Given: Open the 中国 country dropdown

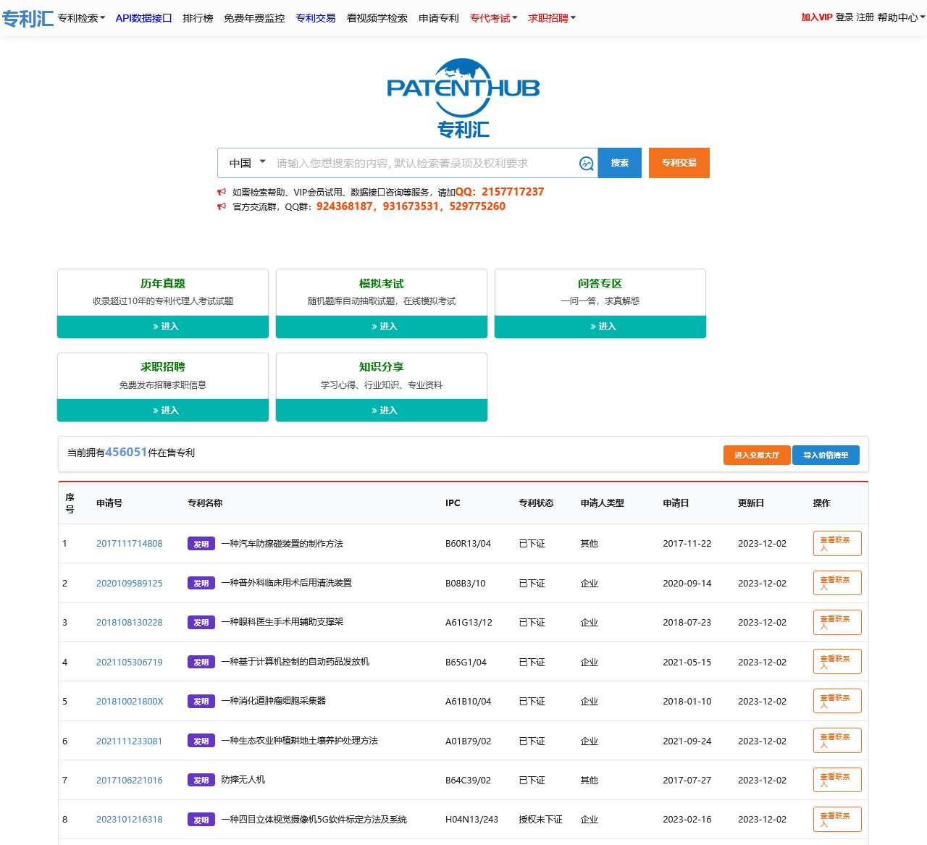Looking at the screenshot, I should coord(248,163).
